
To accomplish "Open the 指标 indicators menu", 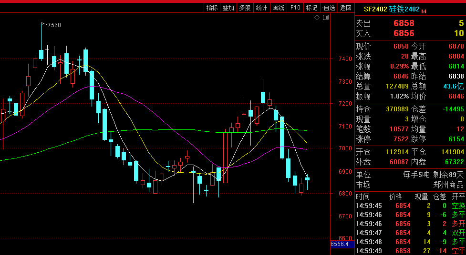I will (212, 8).
